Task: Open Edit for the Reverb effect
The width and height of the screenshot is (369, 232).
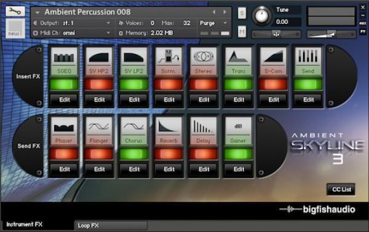Action: coord(169,169)
